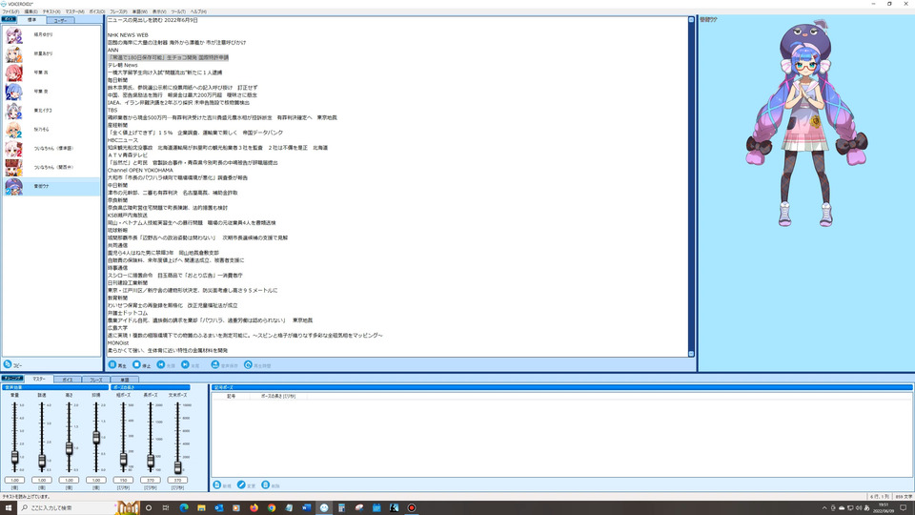Select the 琴葉 茜 voice avatar
The height and width of the screenshot is (515, 915).
[14, 72]
